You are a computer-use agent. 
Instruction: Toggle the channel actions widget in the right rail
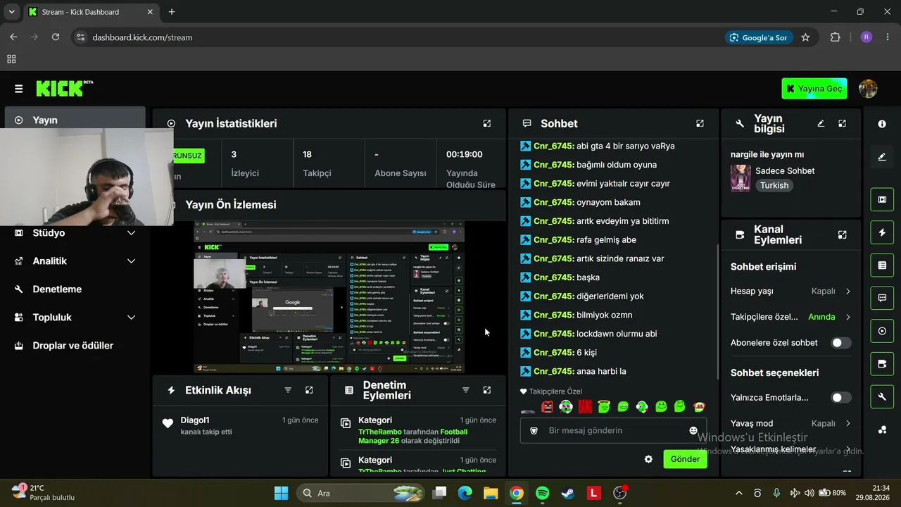[x=882, y=364]
